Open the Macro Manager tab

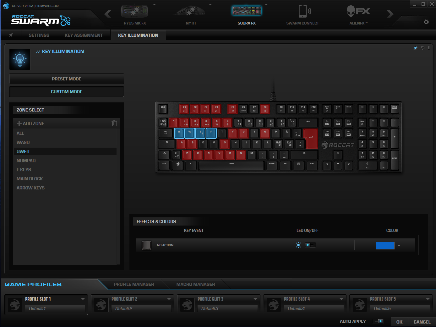pyautogui.click(x=195, y=284)
